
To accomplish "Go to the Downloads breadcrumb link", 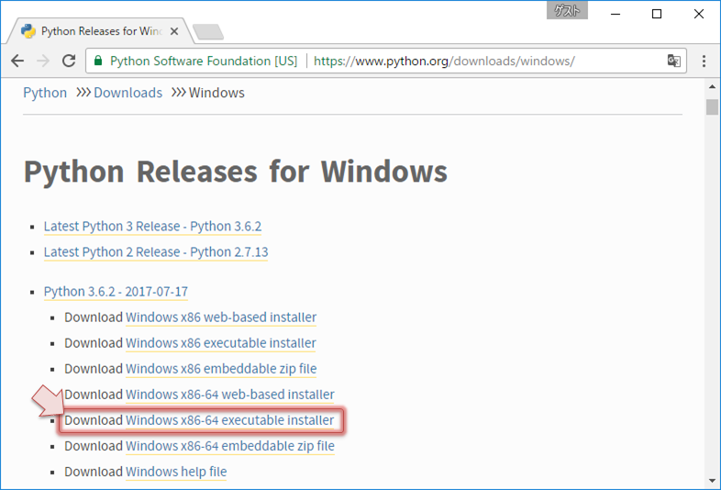I will coord(128,93).
